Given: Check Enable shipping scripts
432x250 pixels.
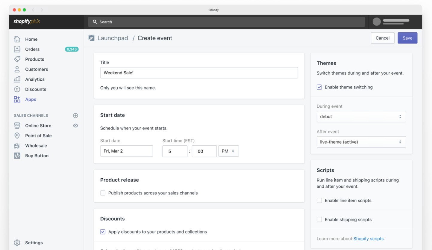Looking at the screenshot, I should pos(319,219).
